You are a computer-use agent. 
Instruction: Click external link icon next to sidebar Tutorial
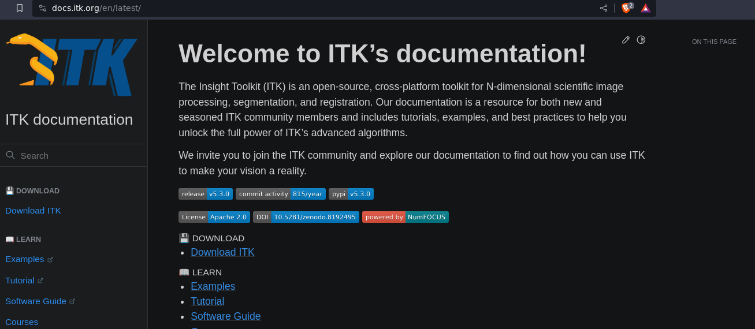40,281
